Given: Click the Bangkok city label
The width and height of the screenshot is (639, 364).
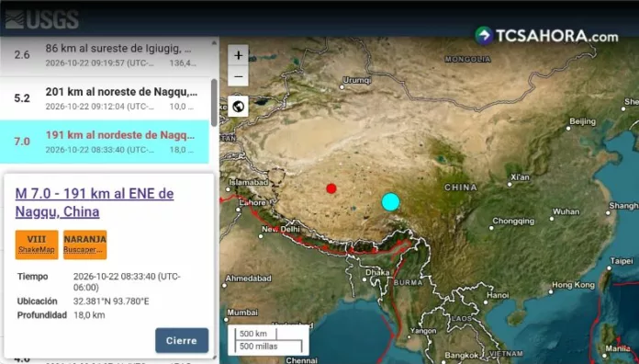Looking at the screenshot, I should [461, 356].
